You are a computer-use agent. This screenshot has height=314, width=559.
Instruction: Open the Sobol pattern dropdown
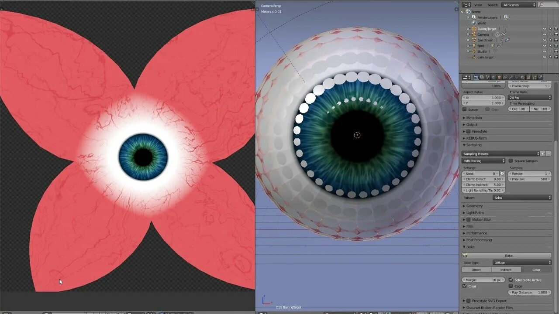522,198
